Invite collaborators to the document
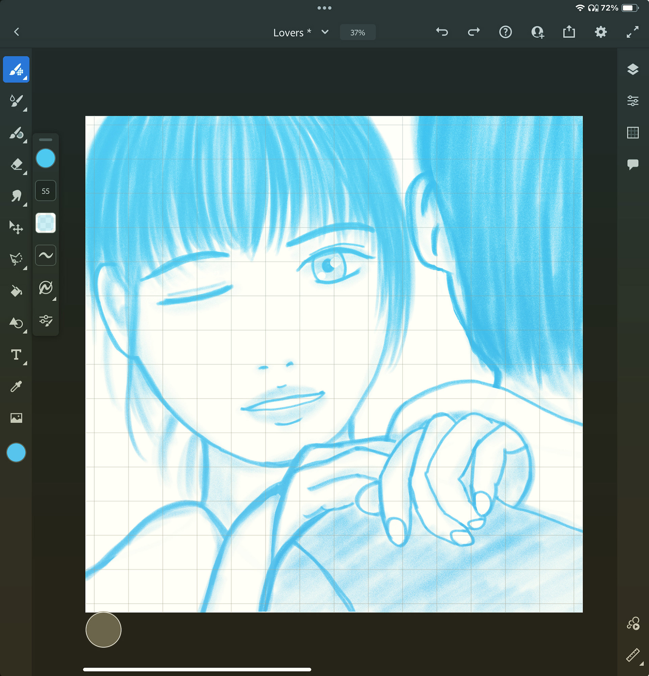The height and width of the screenshot is (676, 649). pyautogui.click(x=537, y=32)
